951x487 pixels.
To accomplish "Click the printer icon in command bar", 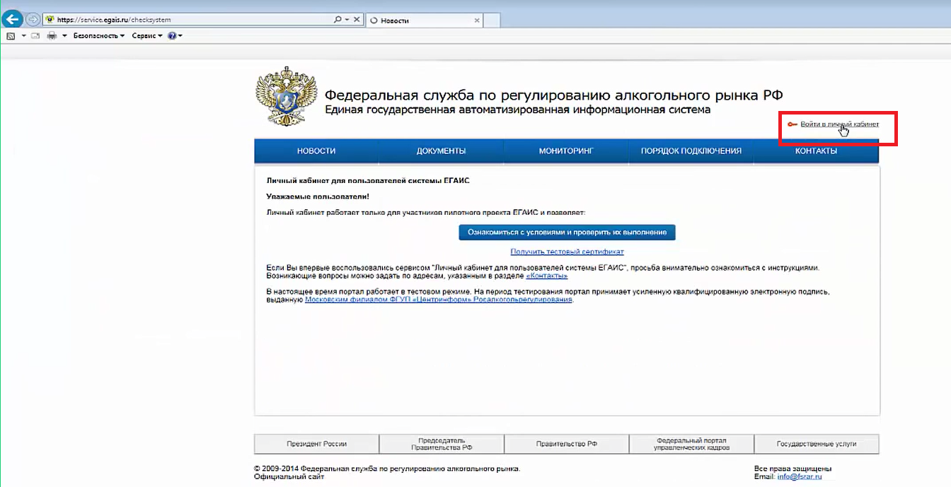I will pyautogui.click(x=52, y=35).
